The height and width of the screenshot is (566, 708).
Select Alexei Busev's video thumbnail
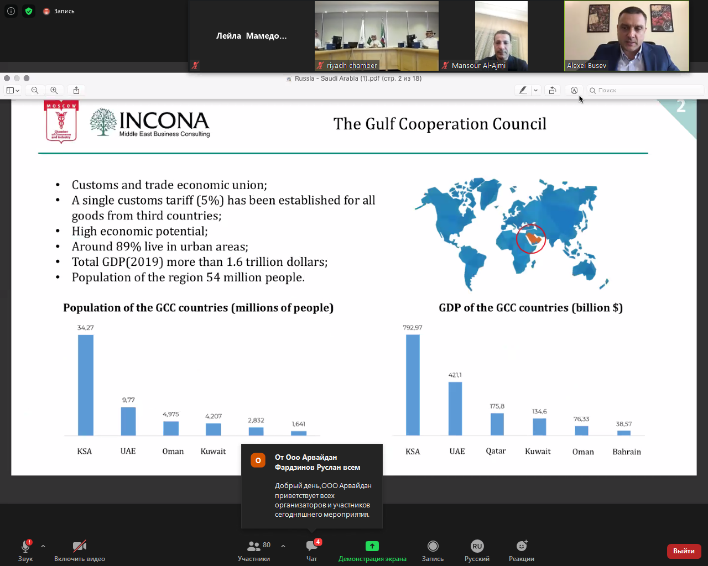[627, 36]
